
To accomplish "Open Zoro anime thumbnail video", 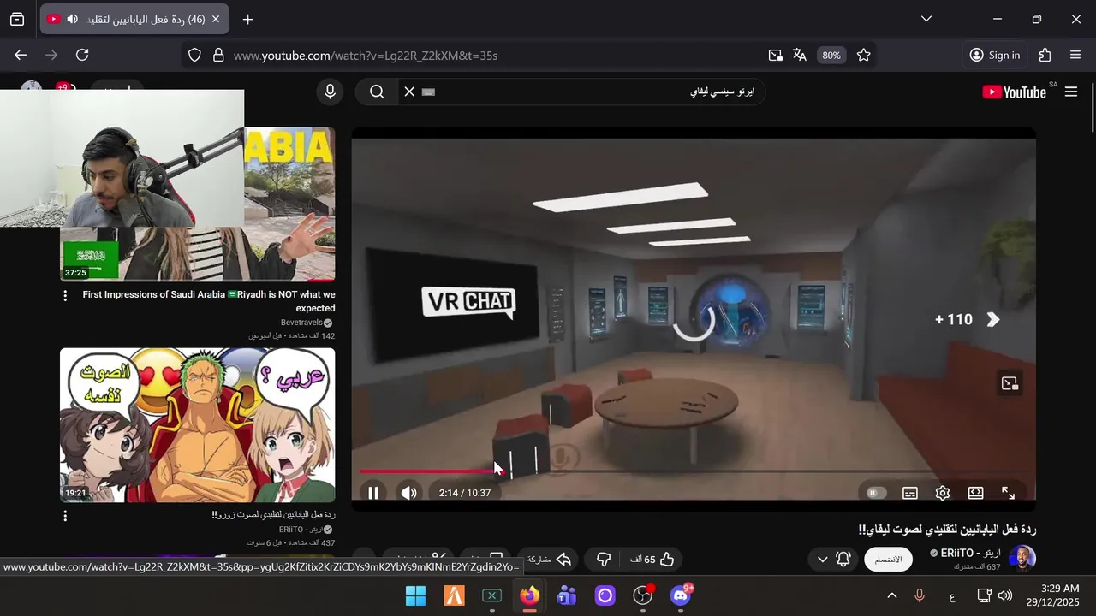I will tap(197, 425).
